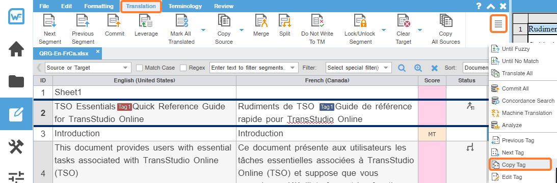Image resolution: width=557 pixels, height=183 pixels.
Task: Choose Until Fuzzy from menu
Action: click(515, 49)
